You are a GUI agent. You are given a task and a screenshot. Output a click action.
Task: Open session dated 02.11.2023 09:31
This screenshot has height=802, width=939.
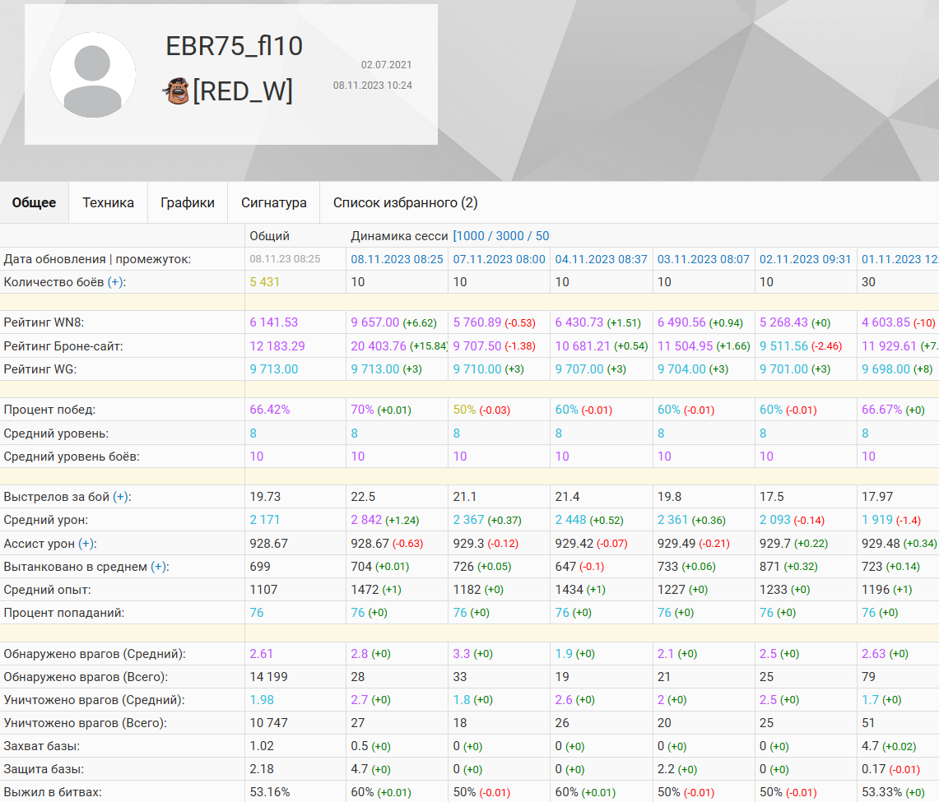pyautogui.click(x=805, y=259)
